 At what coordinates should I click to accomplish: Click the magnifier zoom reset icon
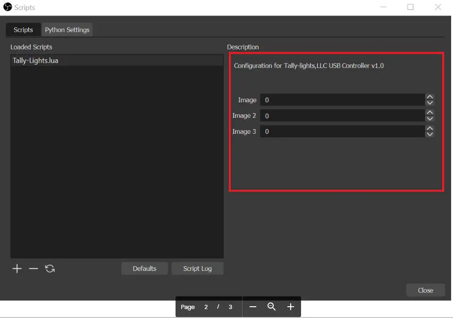pos(272,306)
